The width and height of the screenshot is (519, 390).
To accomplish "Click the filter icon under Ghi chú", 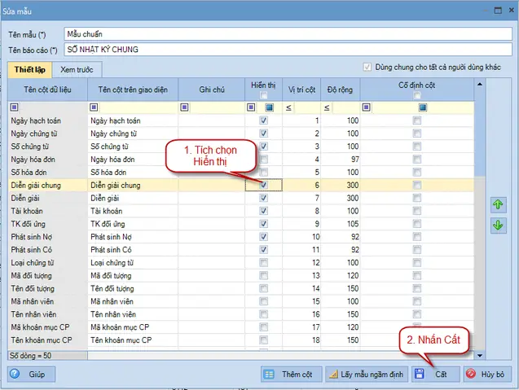I will click(x=185, y=107).
